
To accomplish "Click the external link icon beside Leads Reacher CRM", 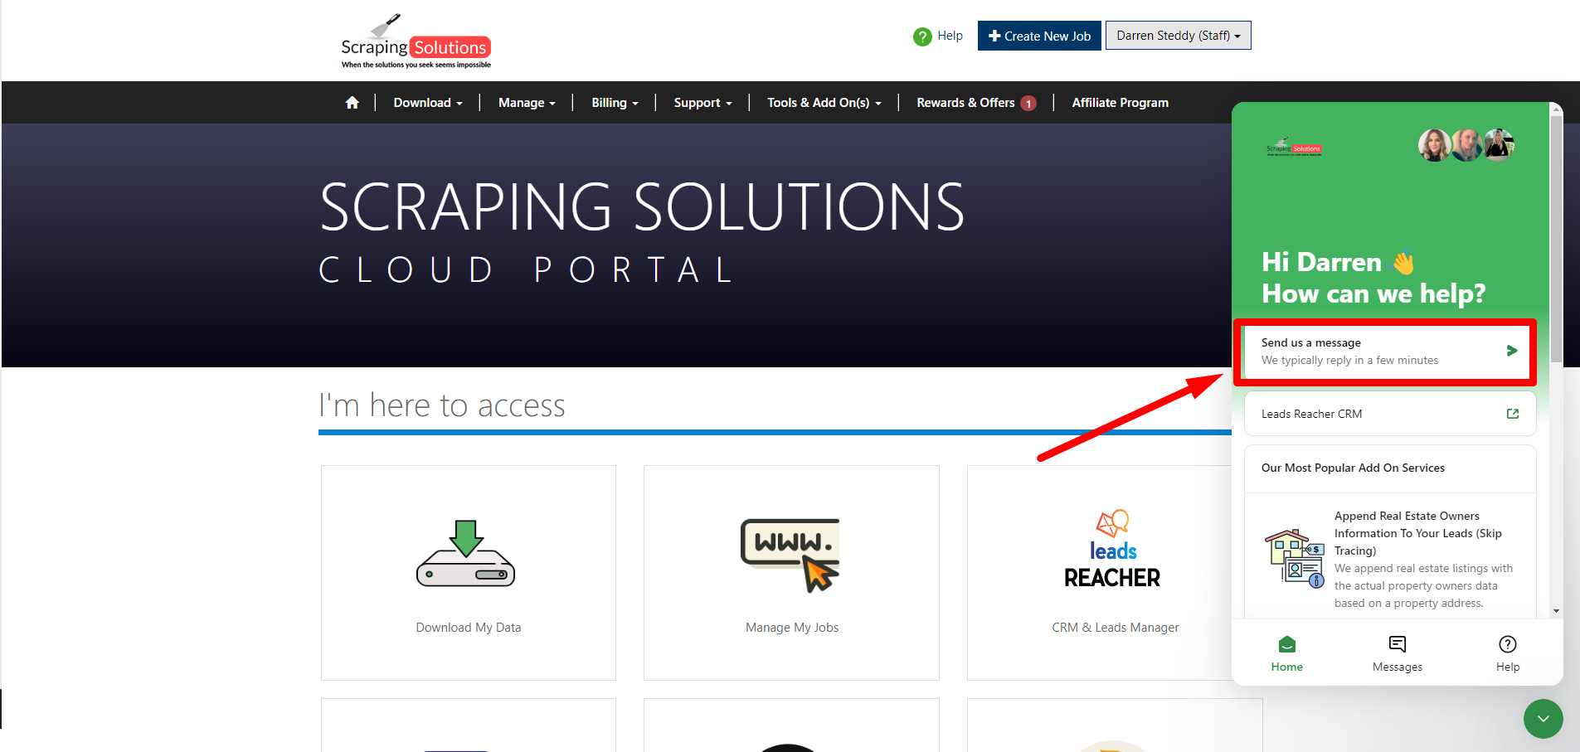I will point(1513,414).
